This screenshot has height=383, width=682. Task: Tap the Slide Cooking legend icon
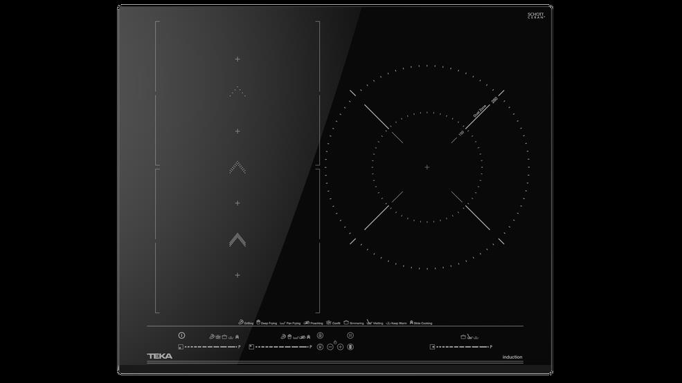point(412,322)
